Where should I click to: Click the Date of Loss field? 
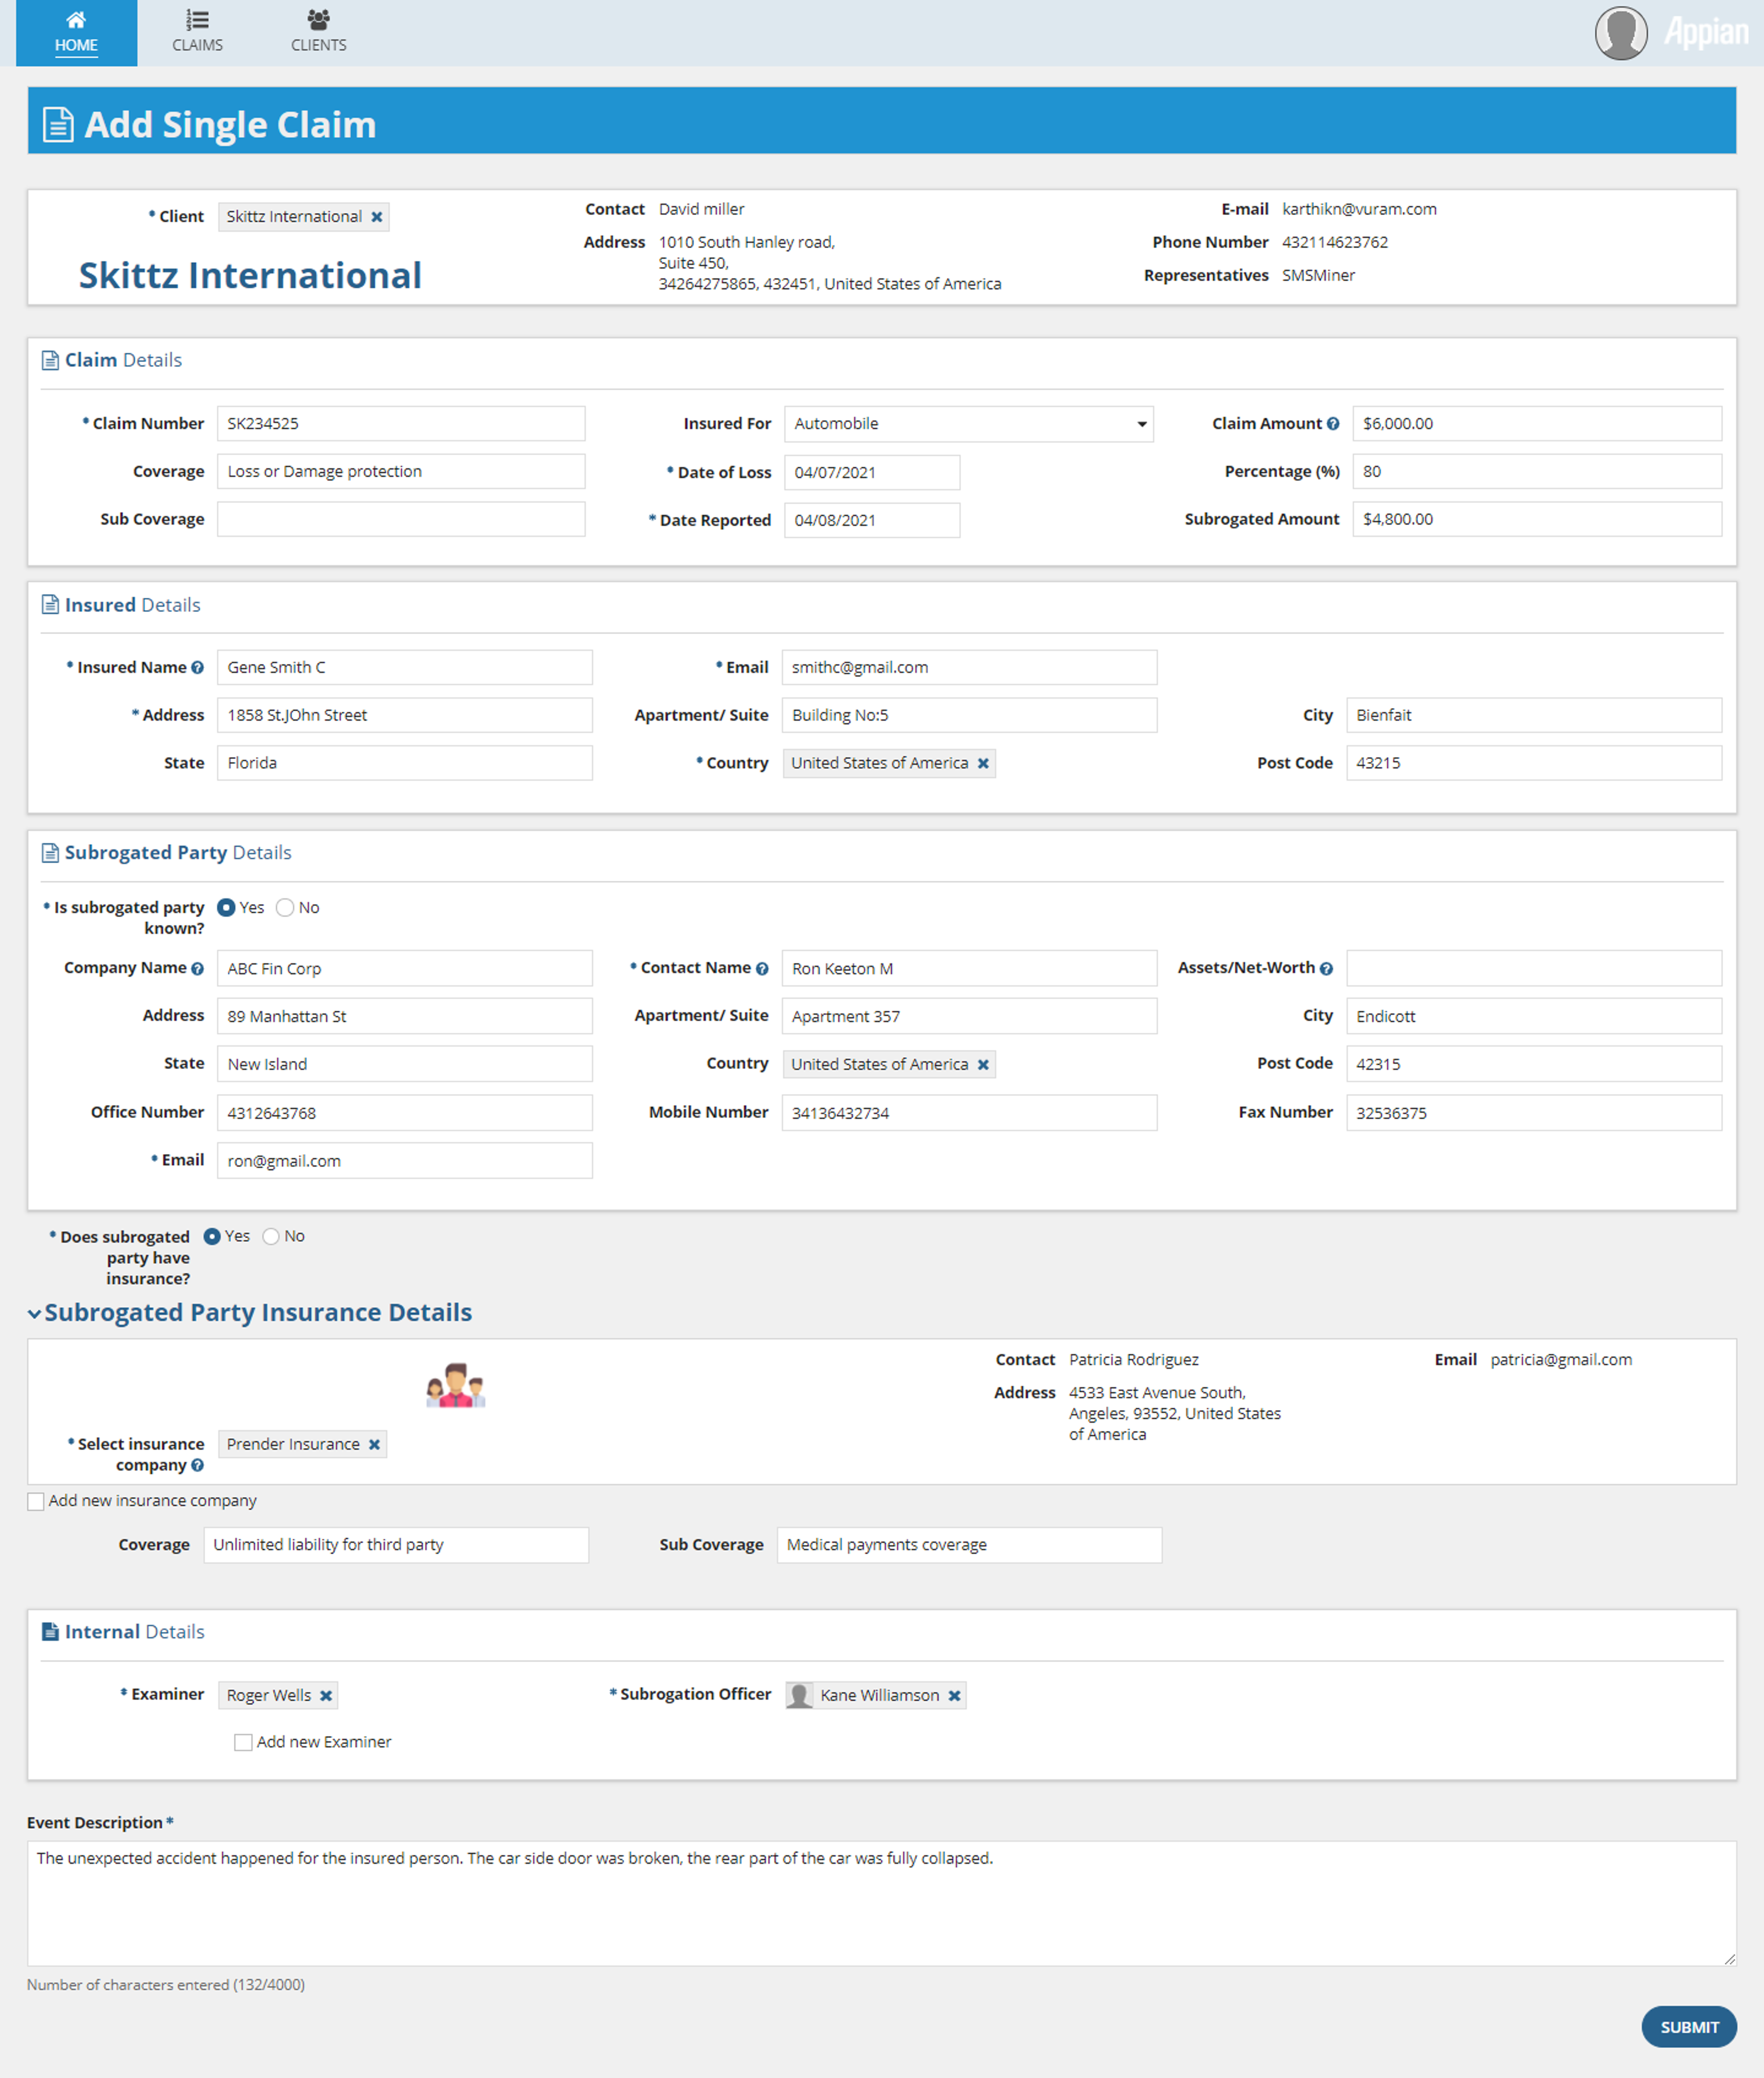tap(872, 473)
